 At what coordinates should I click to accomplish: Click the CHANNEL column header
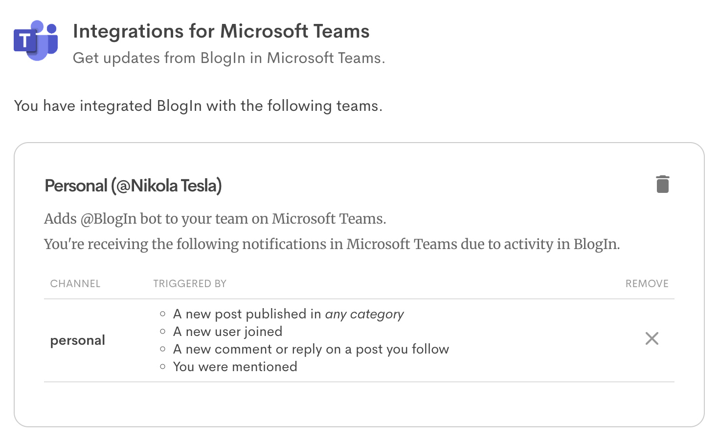(x=75, y=284)
